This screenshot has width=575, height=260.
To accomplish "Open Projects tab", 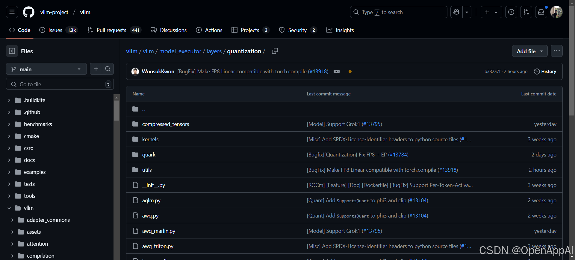I will [250, 30].
